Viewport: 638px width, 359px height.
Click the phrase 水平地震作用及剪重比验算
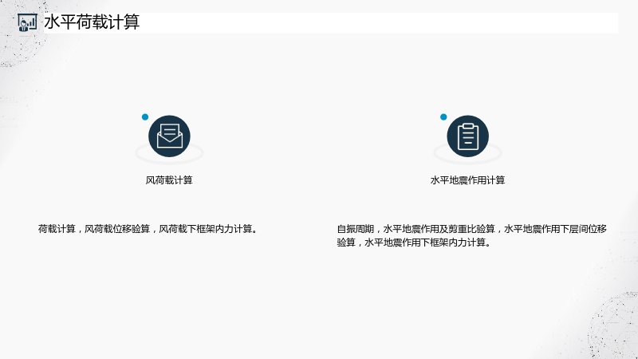coord(439,229)
